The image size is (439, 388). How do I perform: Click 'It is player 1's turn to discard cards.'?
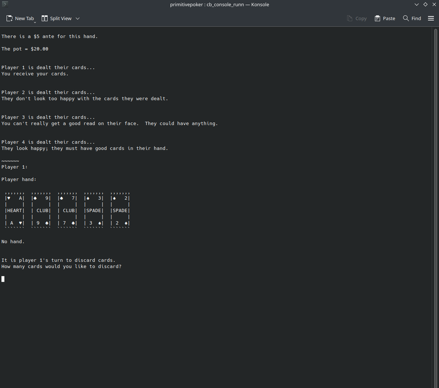pos(58,260)
